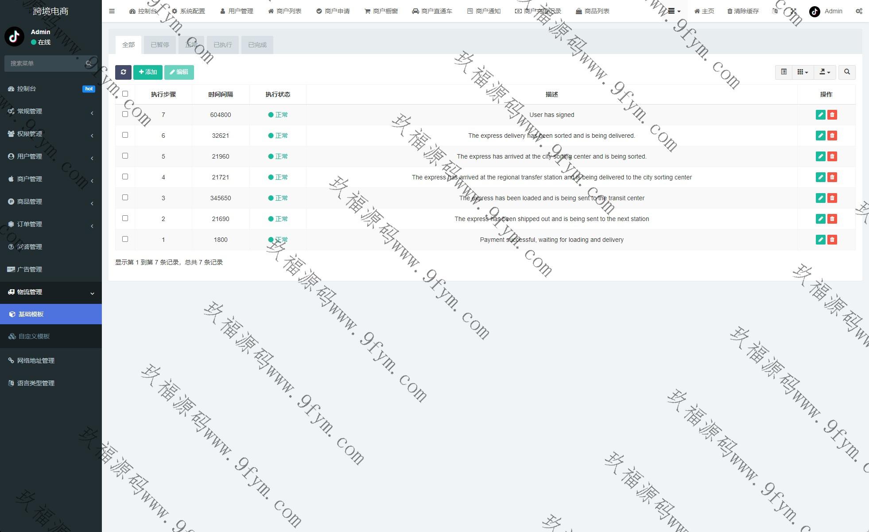Tick the checkbox for step 6 row

pos(125,135)
